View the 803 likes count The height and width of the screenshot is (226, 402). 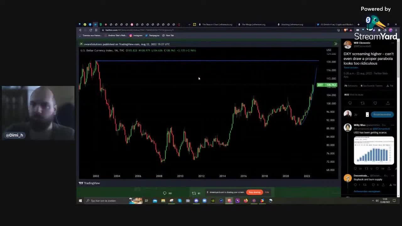tap(353, 94)
